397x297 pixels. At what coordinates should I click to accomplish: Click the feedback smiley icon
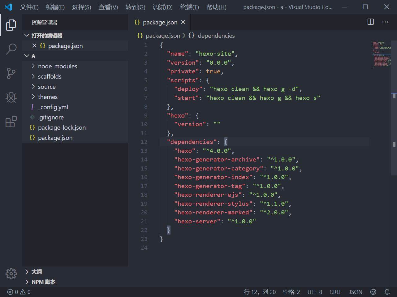pos(373,292)
